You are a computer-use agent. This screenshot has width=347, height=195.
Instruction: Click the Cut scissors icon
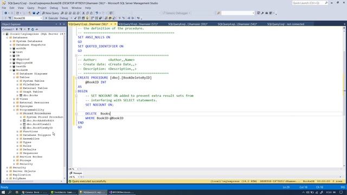[83, 13]
